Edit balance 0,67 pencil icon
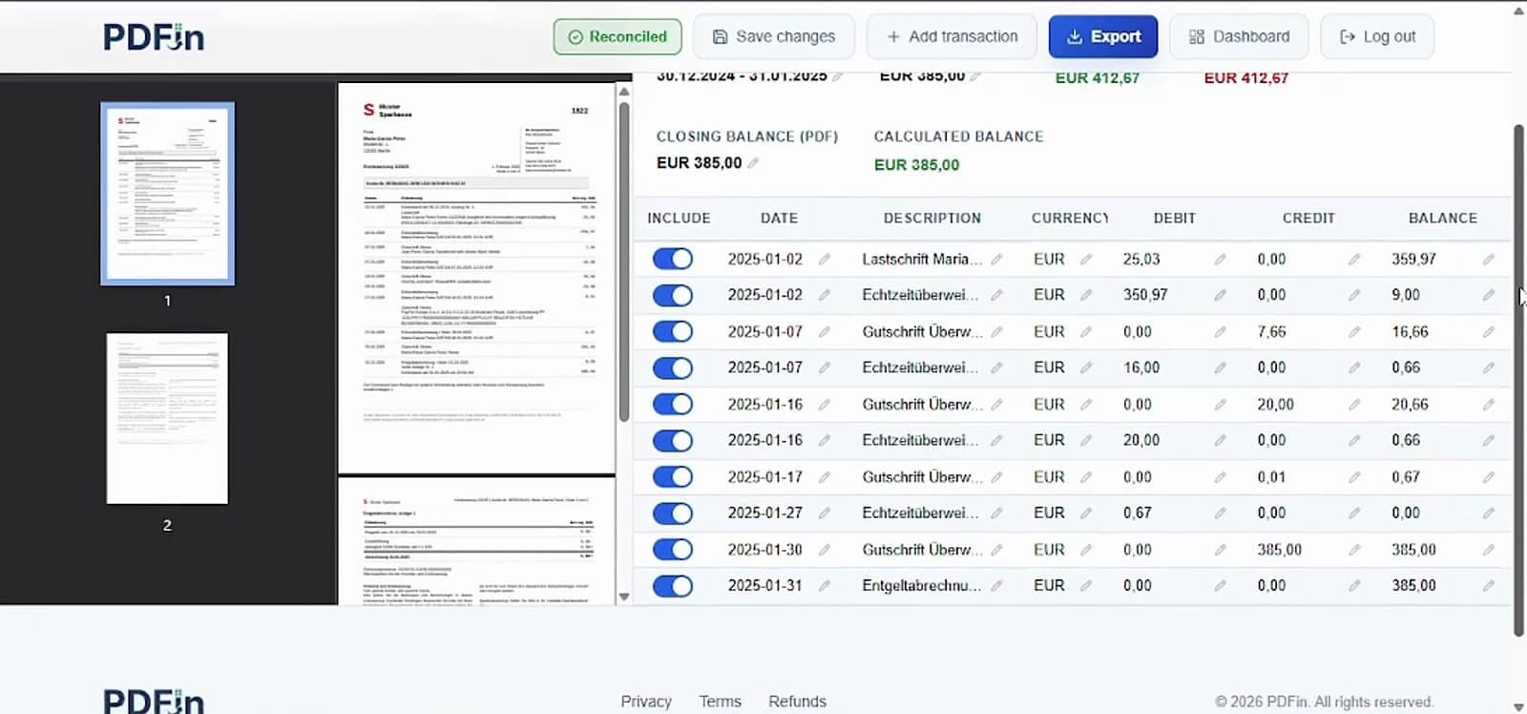Viewport: 1527px width, 714px height. (x=1488, y=476)
